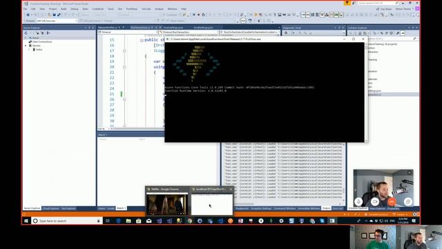Switch to the Watch 1 tab
Screen dimensions: 442x249
[x=121, y=208]
